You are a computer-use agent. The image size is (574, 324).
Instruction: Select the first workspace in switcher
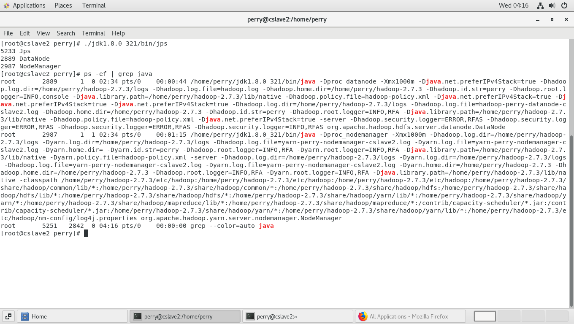coord(485,316)
